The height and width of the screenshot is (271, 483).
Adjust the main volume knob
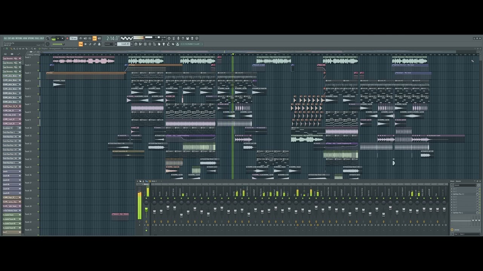click(48, 38)
